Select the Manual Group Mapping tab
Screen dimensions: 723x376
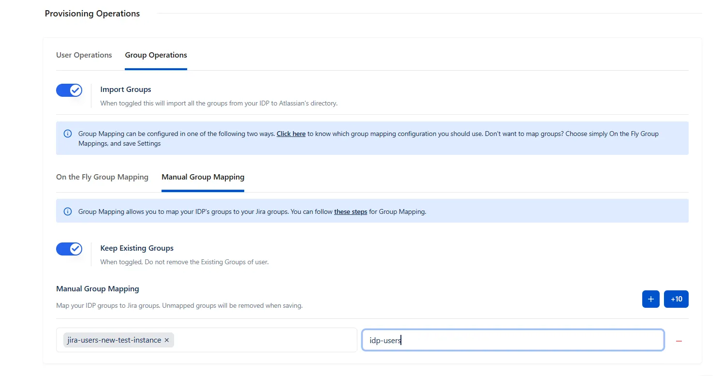point(203,177)
